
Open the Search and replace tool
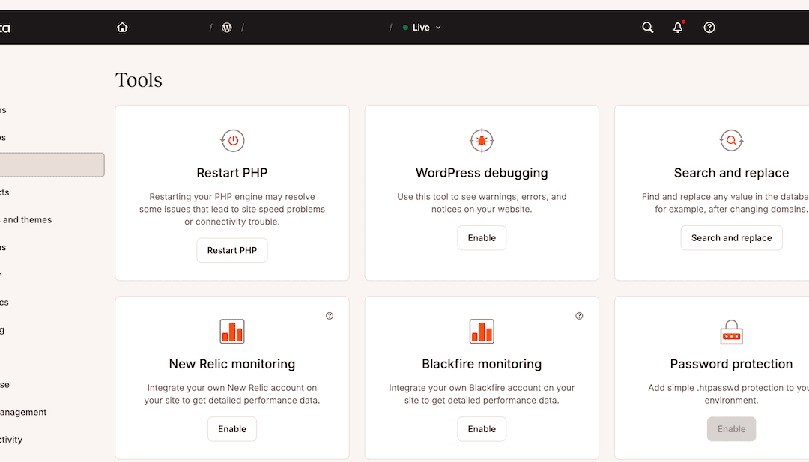pos(731,237)
